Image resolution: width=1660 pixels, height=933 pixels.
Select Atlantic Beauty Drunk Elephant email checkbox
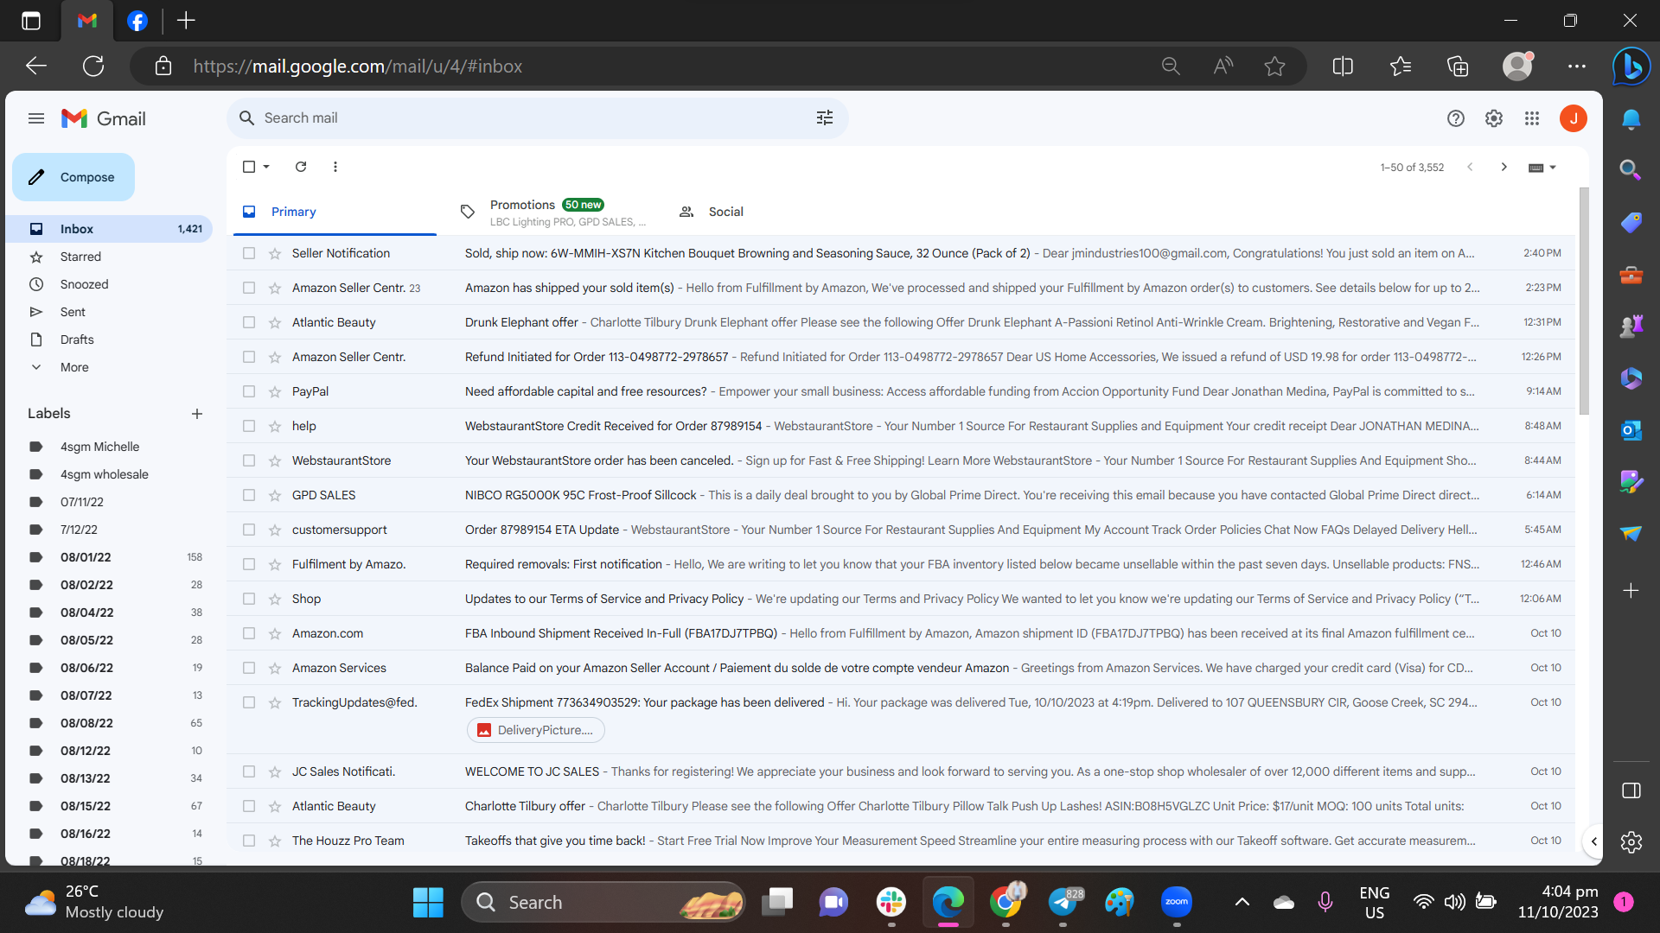click(249, 322)
